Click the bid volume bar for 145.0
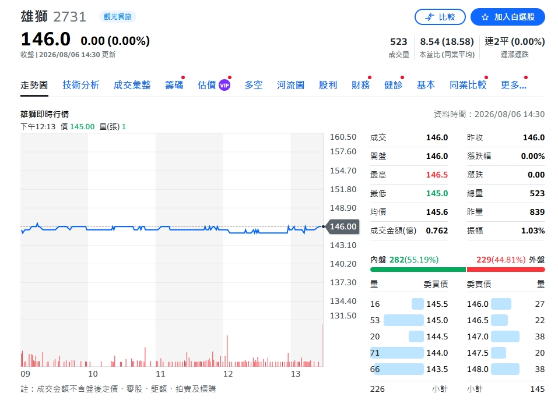 403,320
